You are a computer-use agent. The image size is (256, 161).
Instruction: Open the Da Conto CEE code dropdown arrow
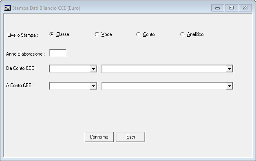coord(93,69)
